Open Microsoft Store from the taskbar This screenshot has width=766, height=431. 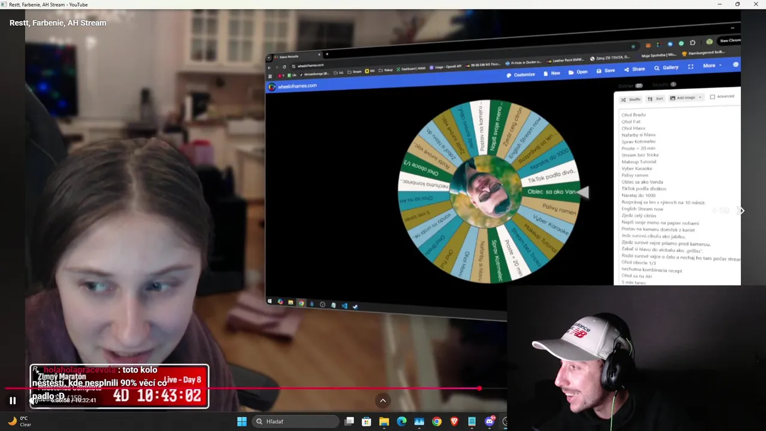pyautogui.click(x=367, y=421)
